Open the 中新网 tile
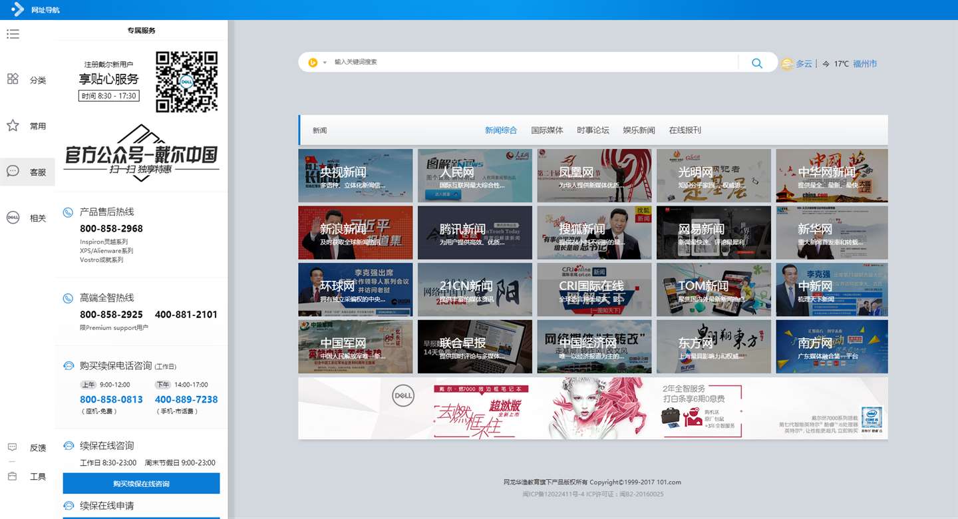958x519 pixels. click(832, 289)
